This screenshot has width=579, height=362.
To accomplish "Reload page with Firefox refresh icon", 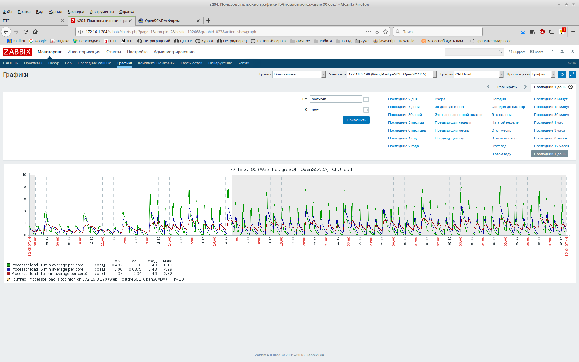I will click(26, 32).
